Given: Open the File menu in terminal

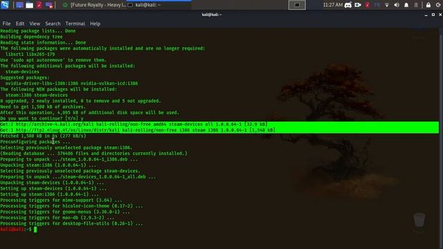Looking at the screenshot, I should point(6,24).
